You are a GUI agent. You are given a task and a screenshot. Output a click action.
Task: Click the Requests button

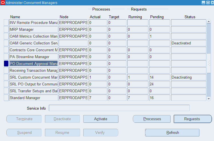point(192,119)
